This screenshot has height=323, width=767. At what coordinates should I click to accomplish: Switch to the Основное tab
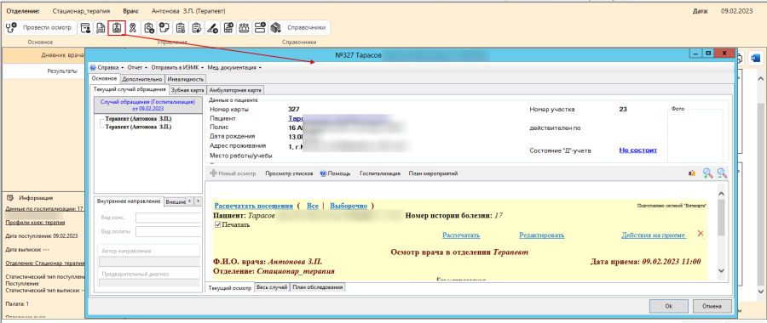pos(105,78)
